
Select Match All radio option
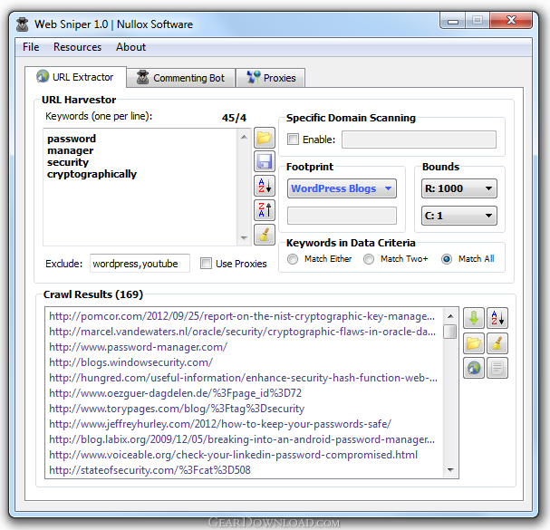coord(447,259)
